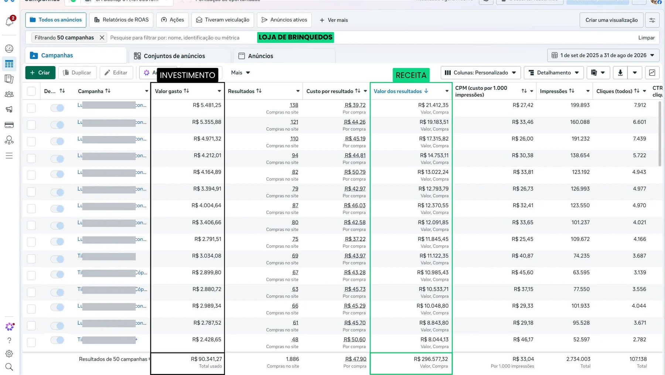Check campaign row with R$ 4.971,32 spend
This screenshot has height=375, width=665.
tap(31, 142)
